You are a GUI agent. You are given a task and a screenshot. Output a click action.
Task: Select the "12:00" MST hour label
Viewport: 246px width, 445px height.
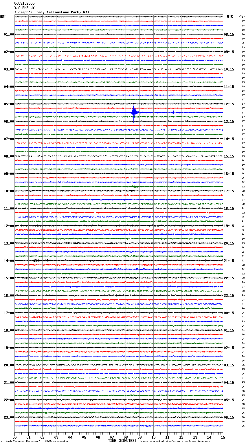(x=9, y=226)
